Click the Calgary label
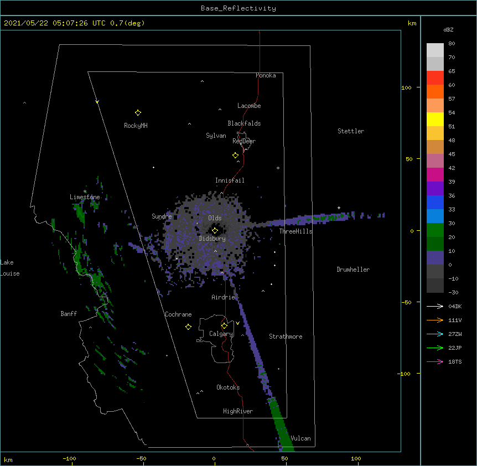This screenshot has height=466, width=477. point(221,334)
